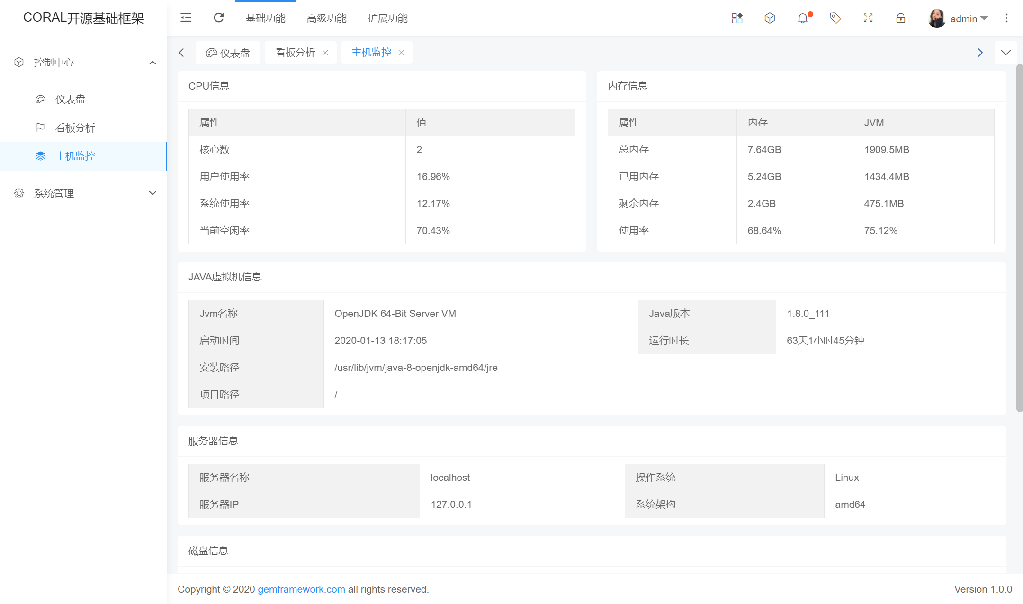Image resolution: width=1023 pixels, height=604 pixels.
Task: Click the 安装路径 java-8-openjdk path
Action: 416,368
